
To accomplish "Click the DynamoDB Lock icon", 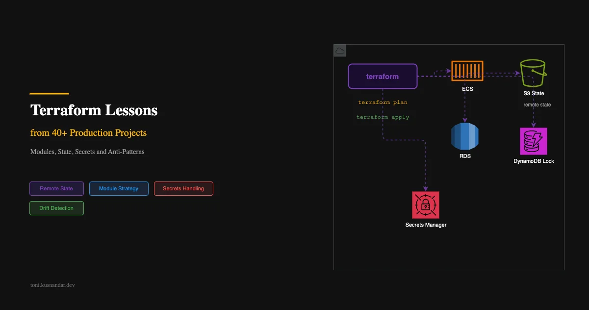I will click(534, 141).
